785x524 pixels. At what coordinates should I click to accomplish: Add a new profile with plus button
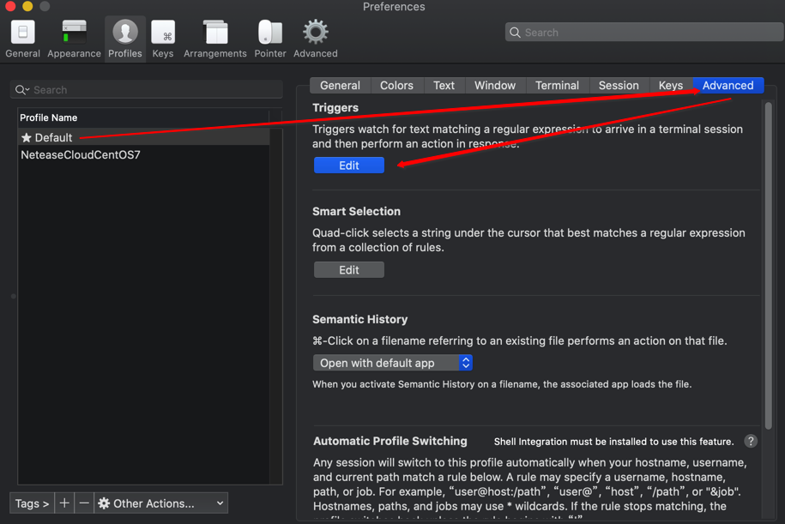pyautogui.click(x=64, y=503)
